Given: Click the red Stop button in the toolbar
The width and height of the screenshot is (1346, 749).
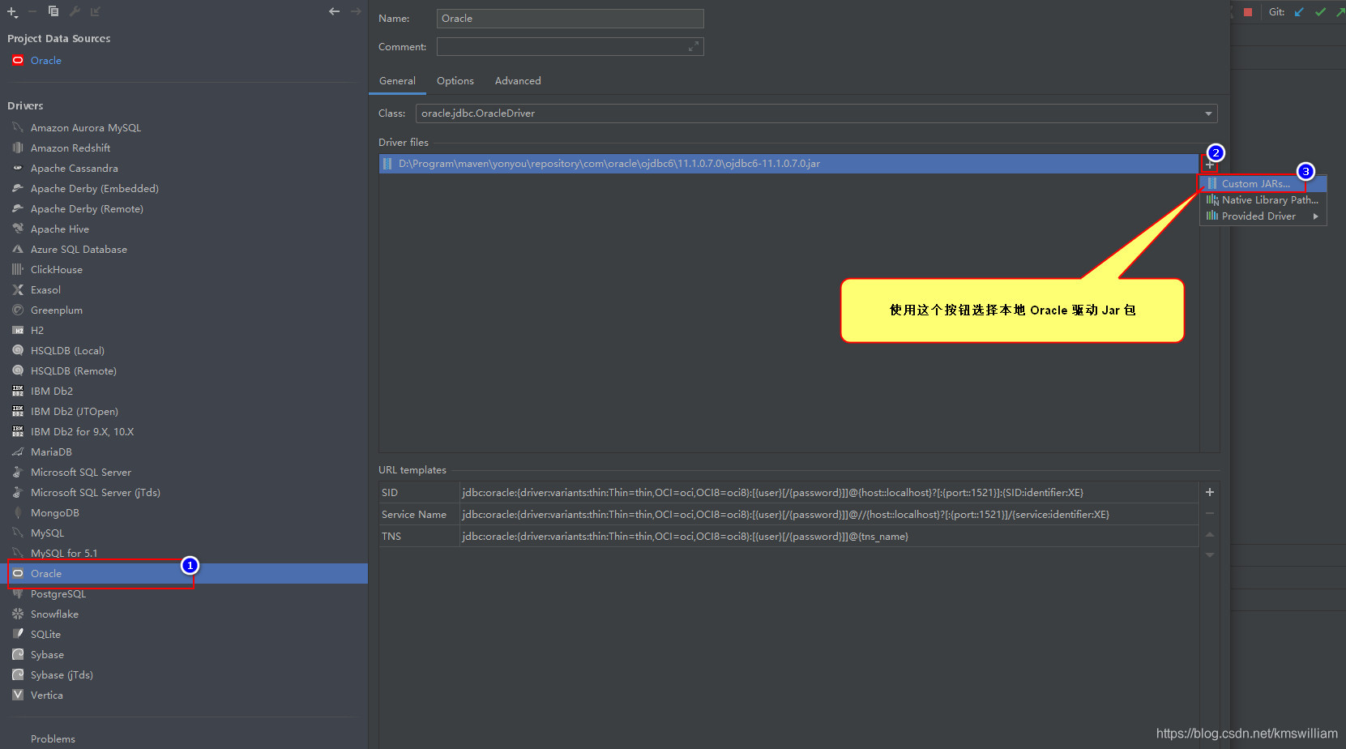Looking at the screenshot, I should 1248,11.
